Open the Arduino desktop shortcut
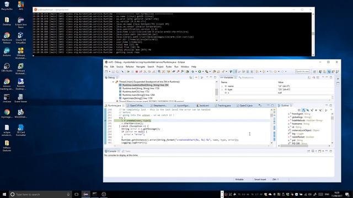This screenshot has width=353, height=198. click(x=7, y=52)
